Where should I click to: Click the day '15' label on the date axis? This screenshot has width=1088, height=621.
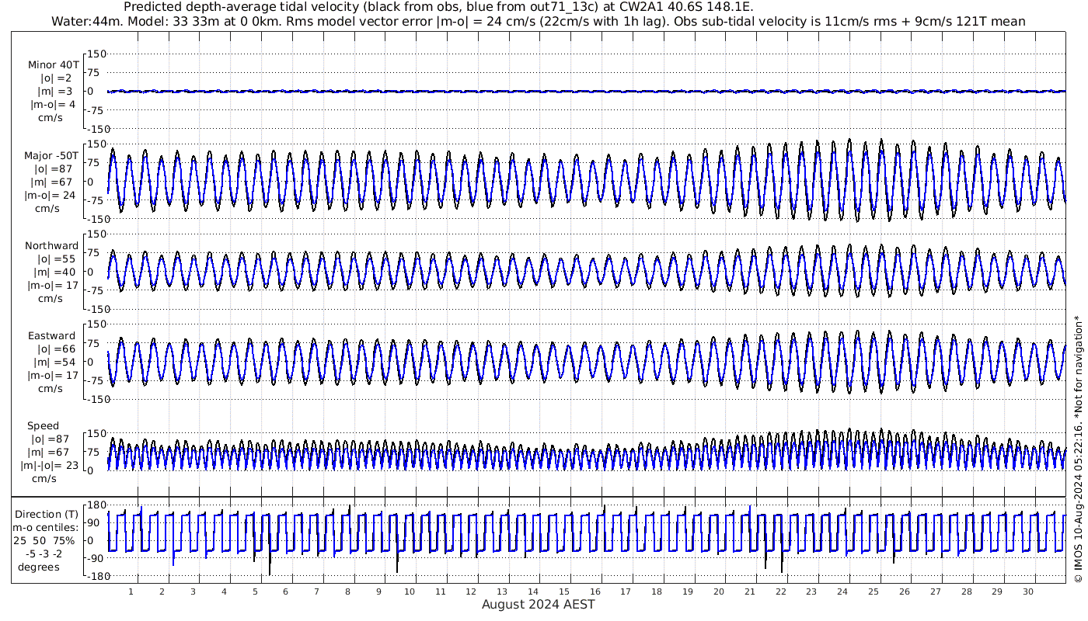564,592
